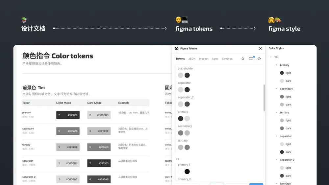Screen dimensions: 329x185
Task: Click the refresh tokens icon
Action: coord(259,59)
